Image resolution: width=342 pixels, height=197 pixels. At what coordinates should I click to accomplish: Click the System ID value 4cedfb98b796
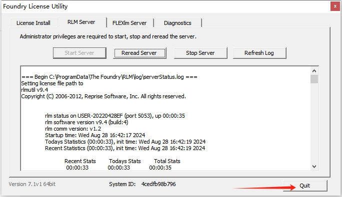[x=158, y=184]
